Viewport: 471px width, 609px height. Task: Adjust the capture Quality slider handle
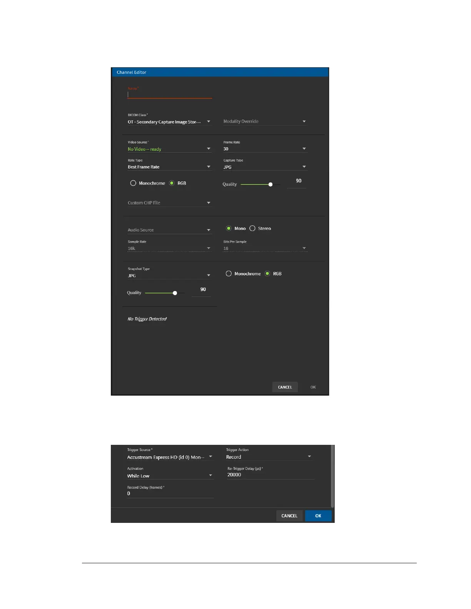pyautogui.click(x=271, y=185)
